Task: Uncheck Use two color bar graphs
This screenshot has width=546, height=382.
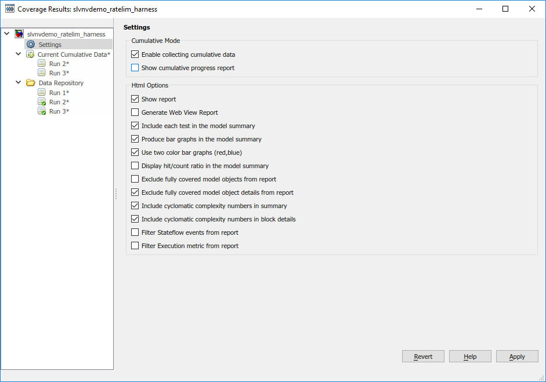Action: pyautogui.click(x=135, y=152)
